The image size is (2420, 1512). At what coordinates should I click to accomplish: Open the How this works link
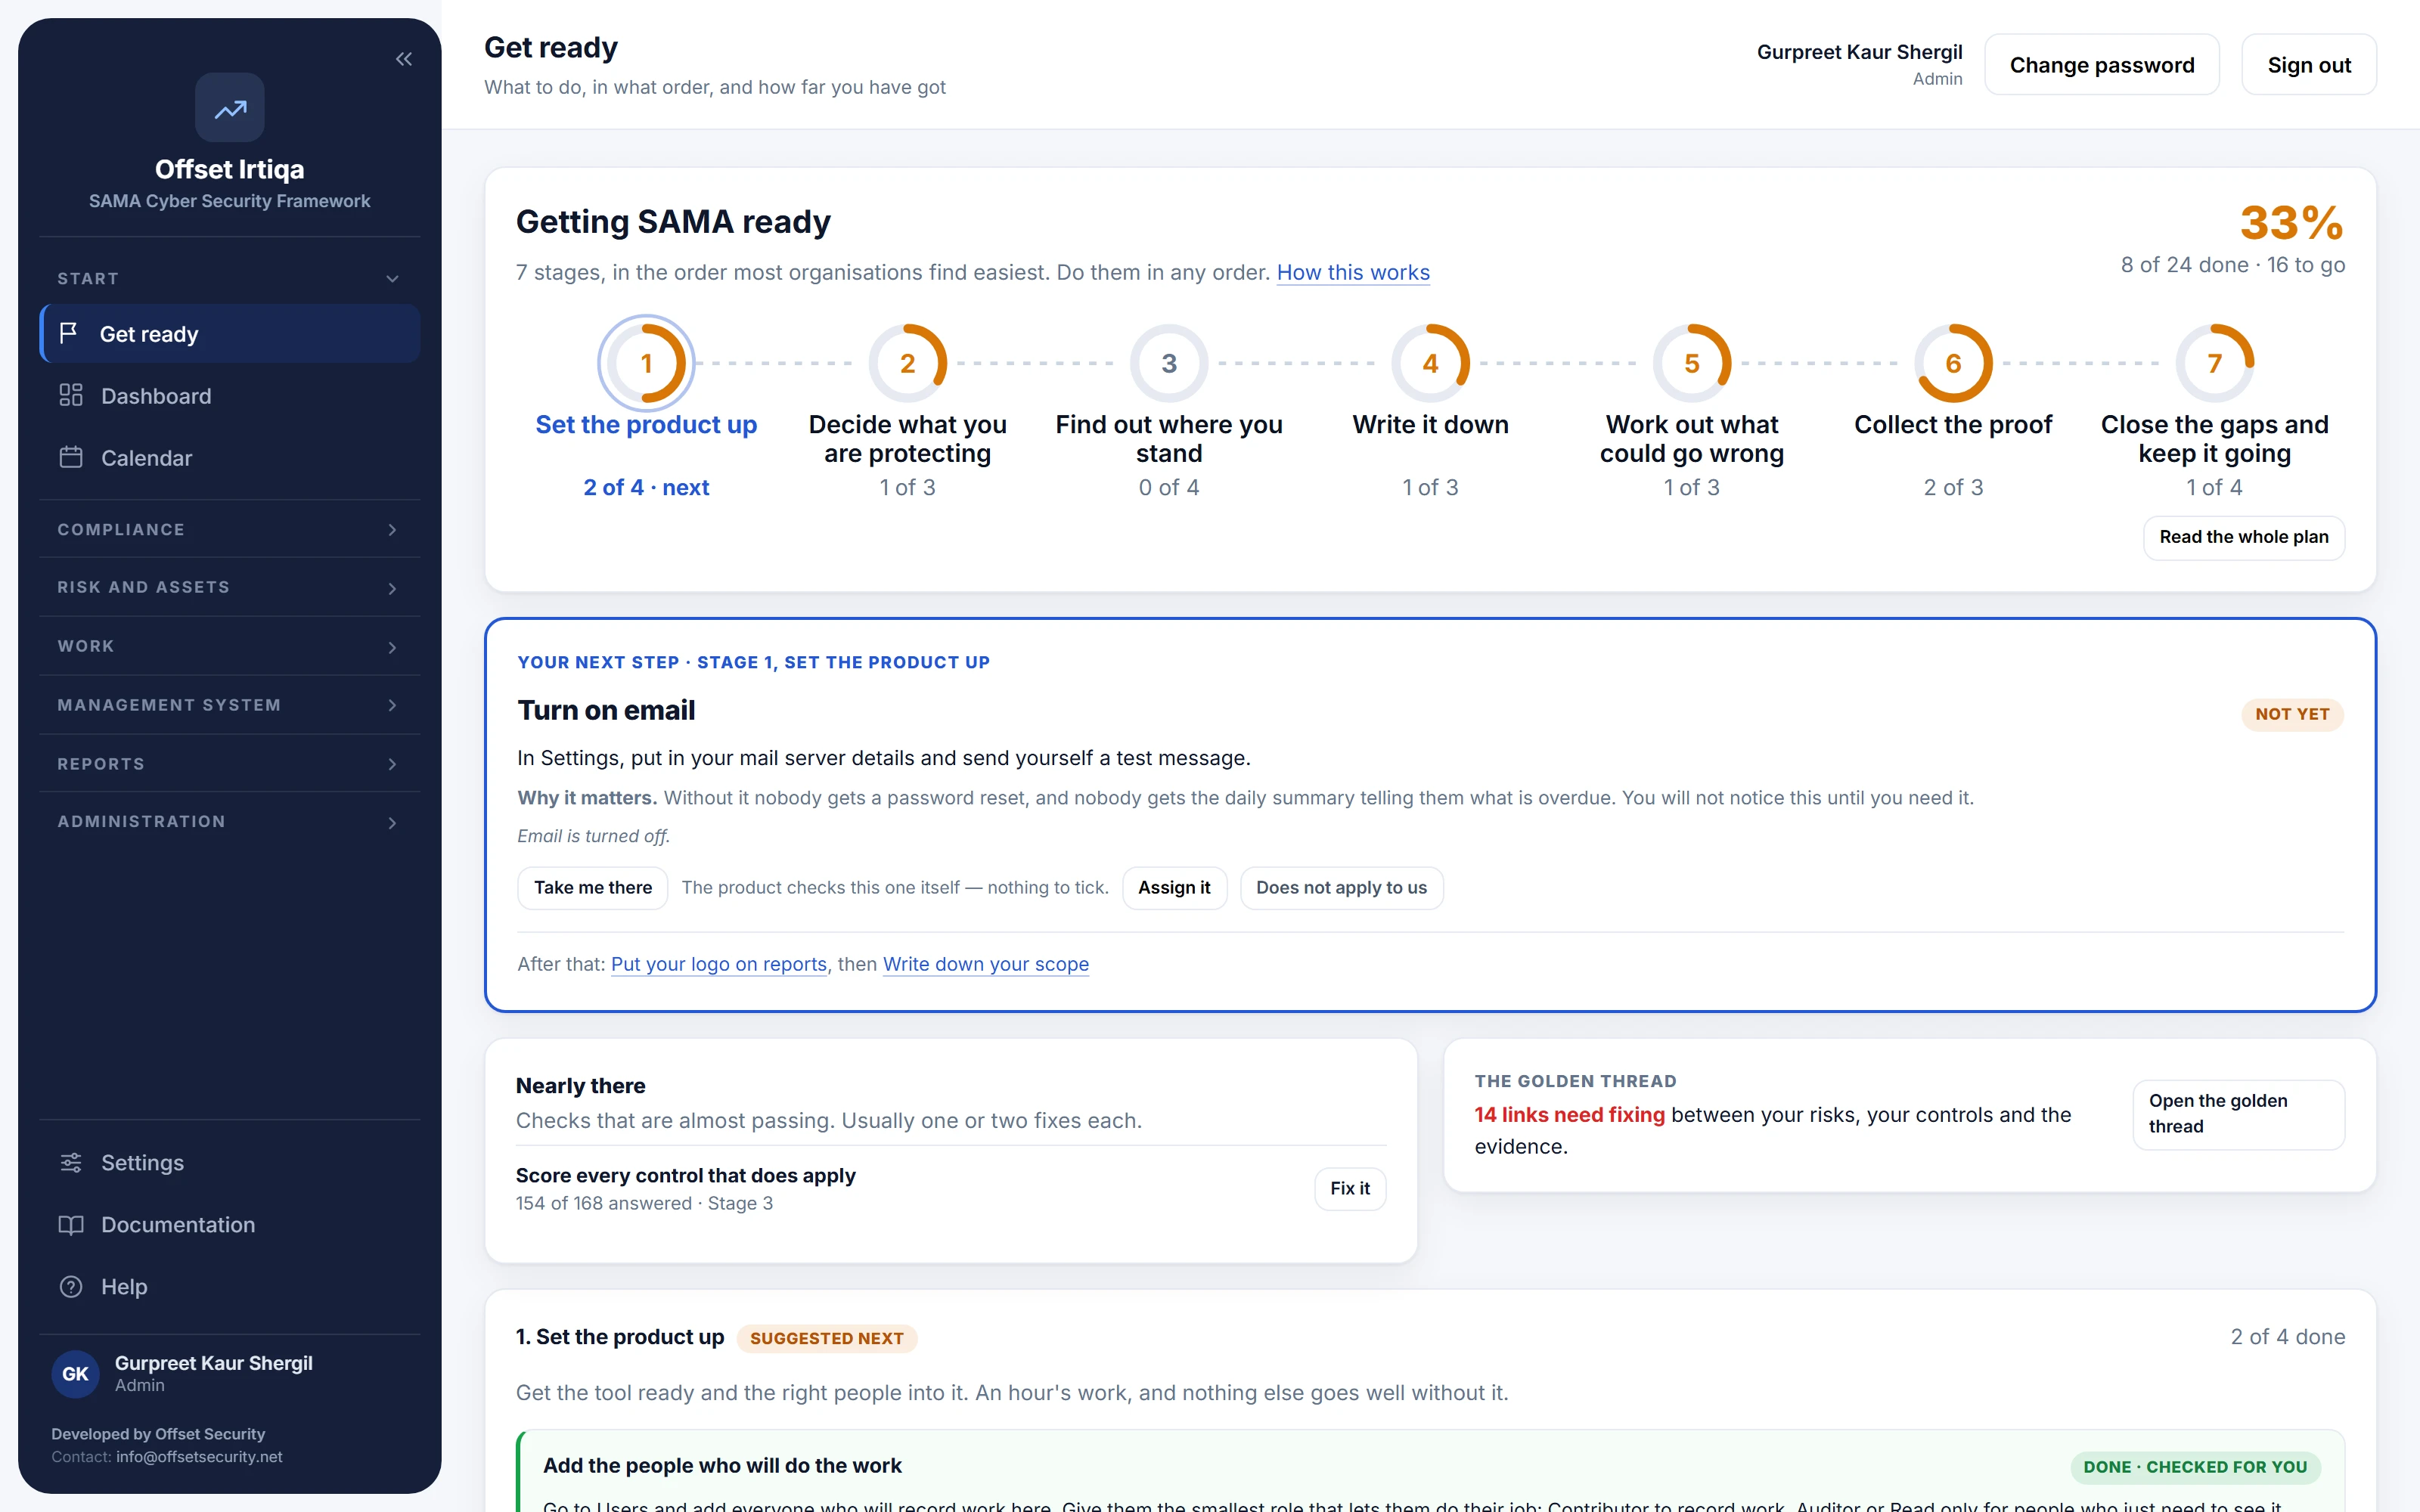click(x=1352, y=272)
